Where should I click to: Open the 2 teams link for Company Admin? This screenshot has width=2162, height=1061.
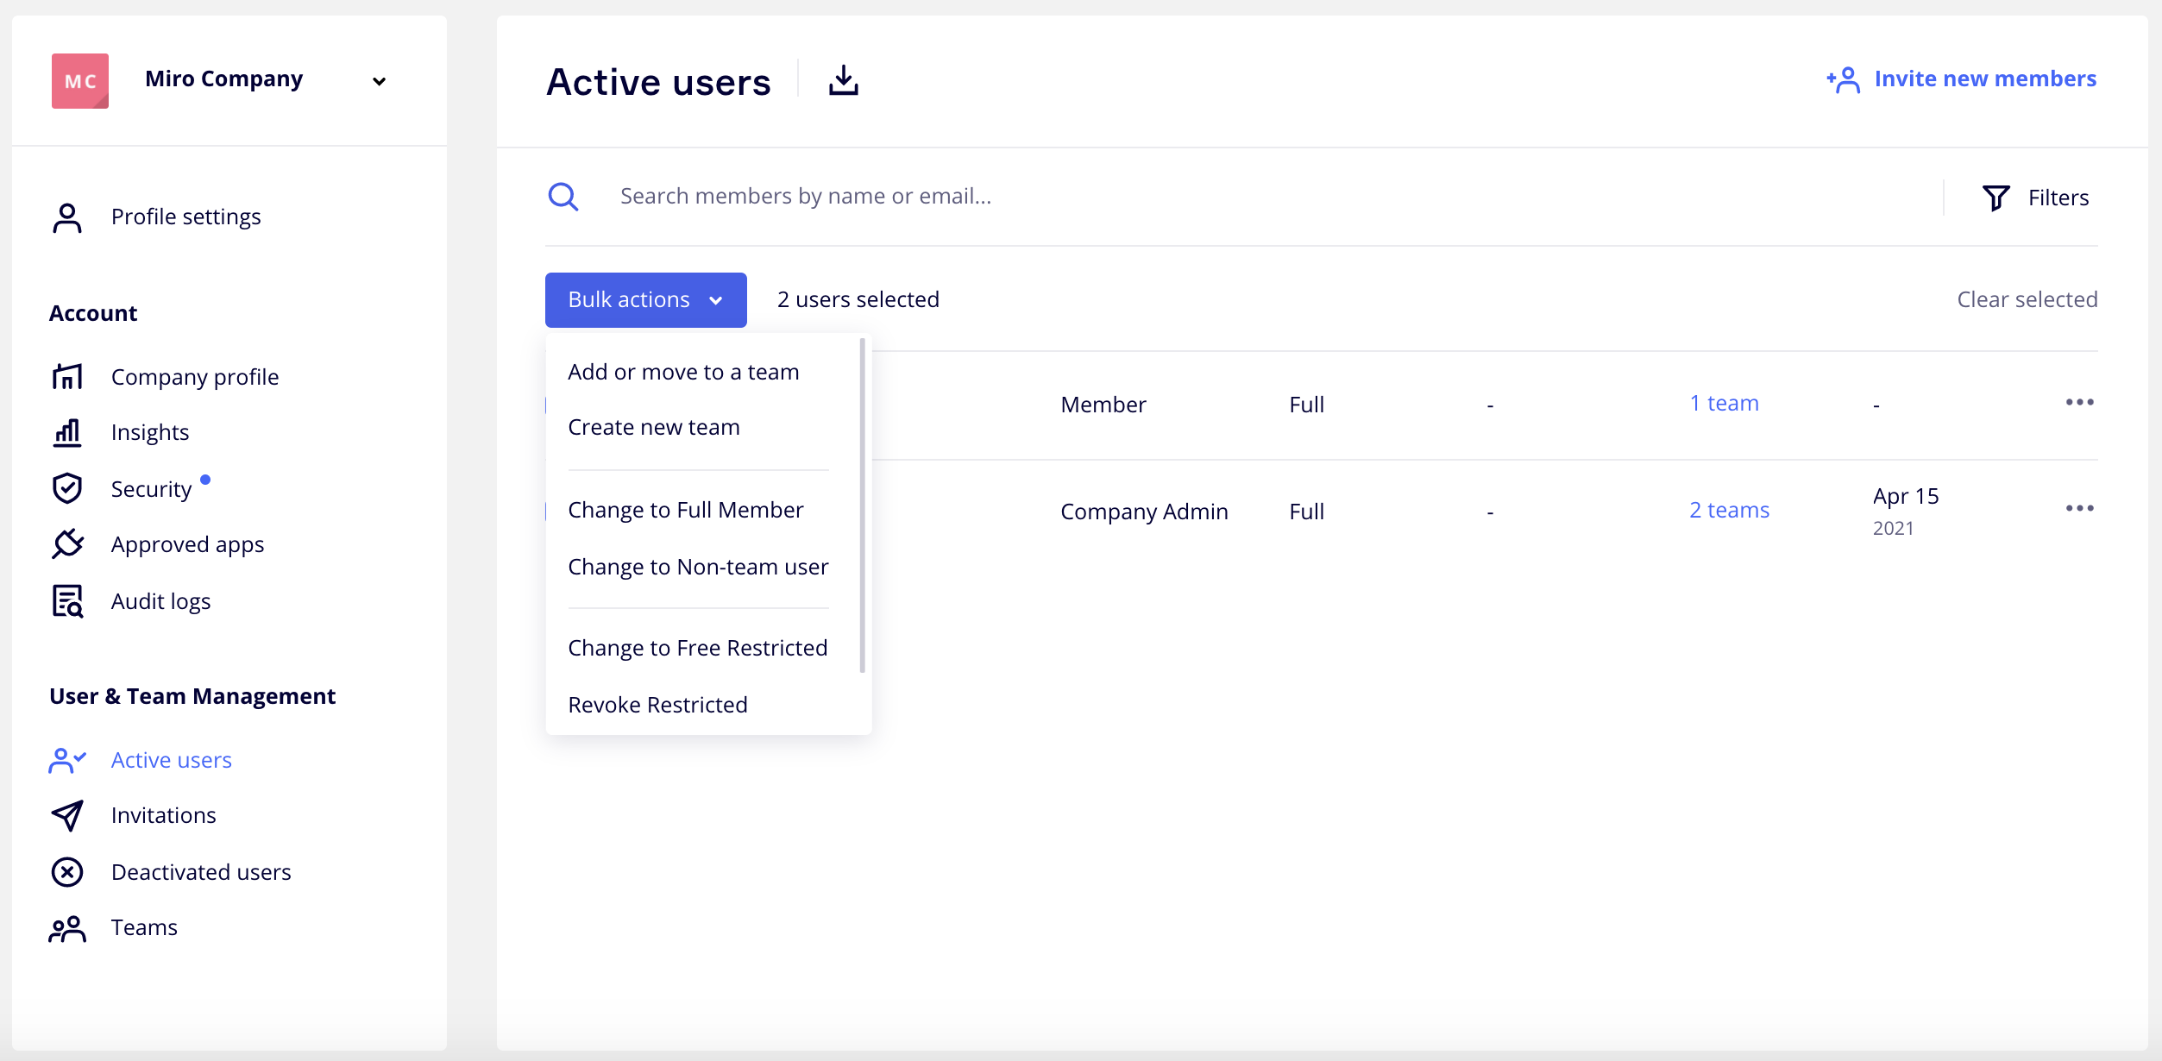coord(1728,510)
